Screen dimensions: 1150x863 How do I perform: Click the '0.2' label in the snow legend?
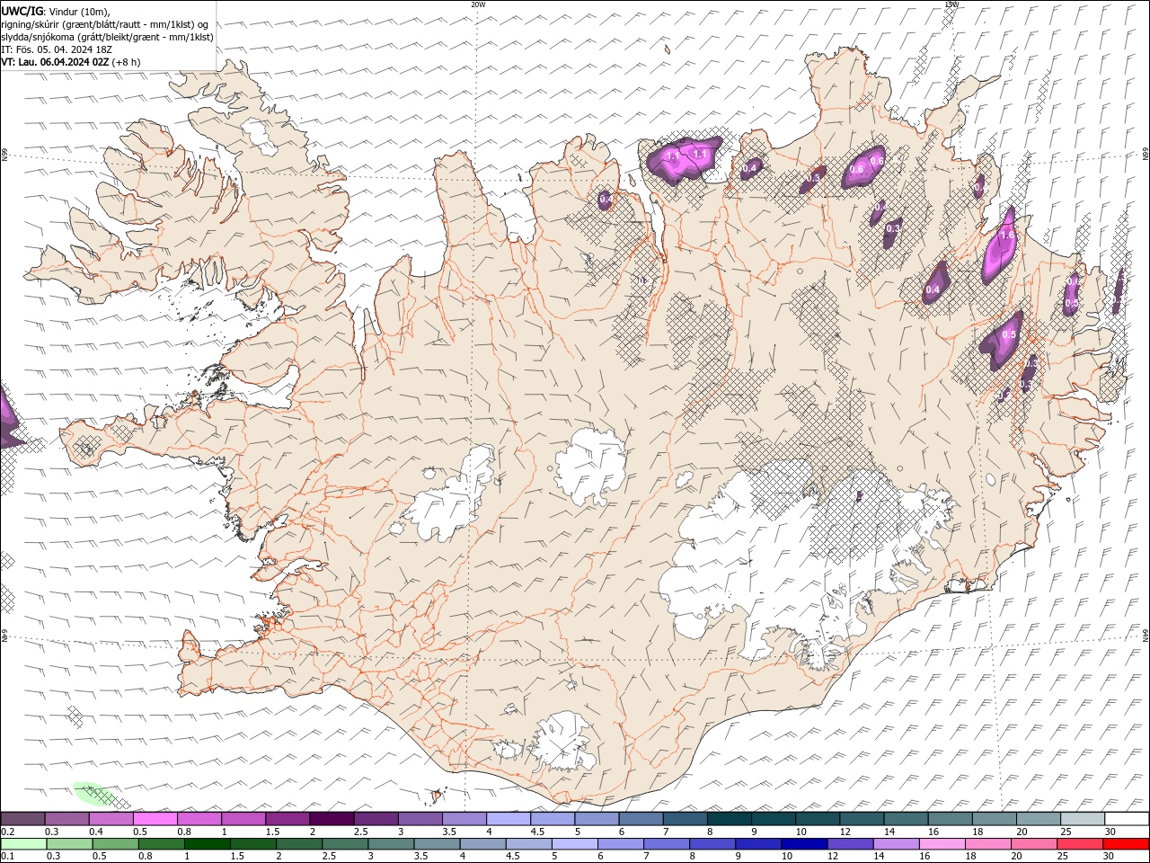[x=7, y=832]
